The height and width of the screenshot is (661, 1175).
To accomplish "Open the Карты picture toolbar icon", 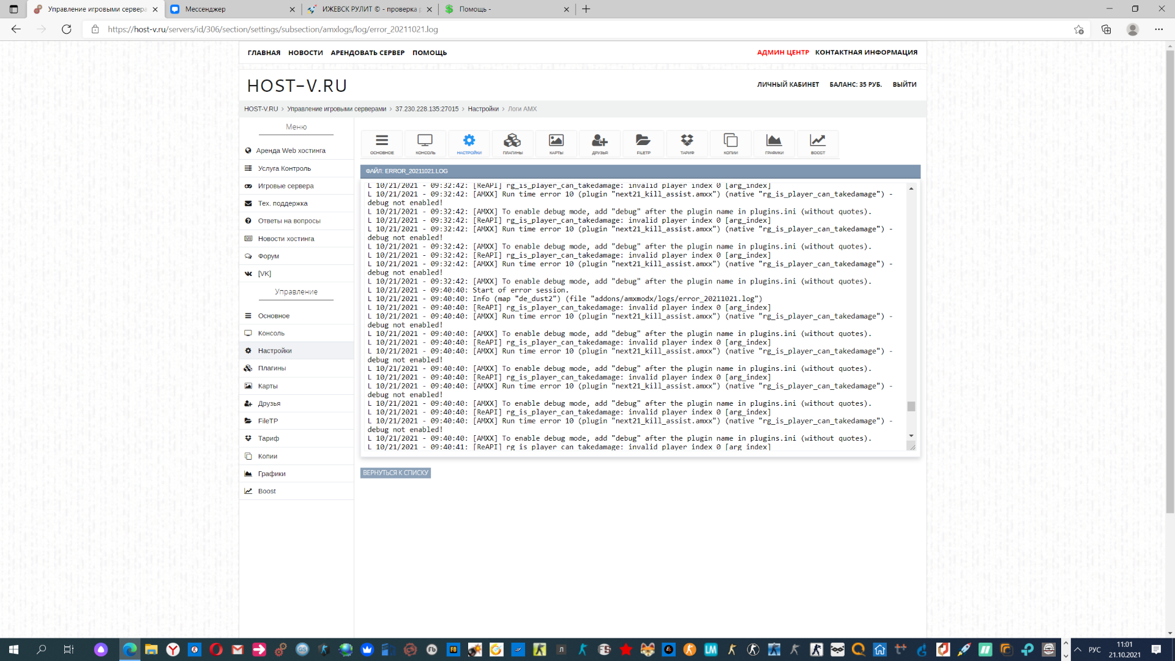I will coord(556,144).
